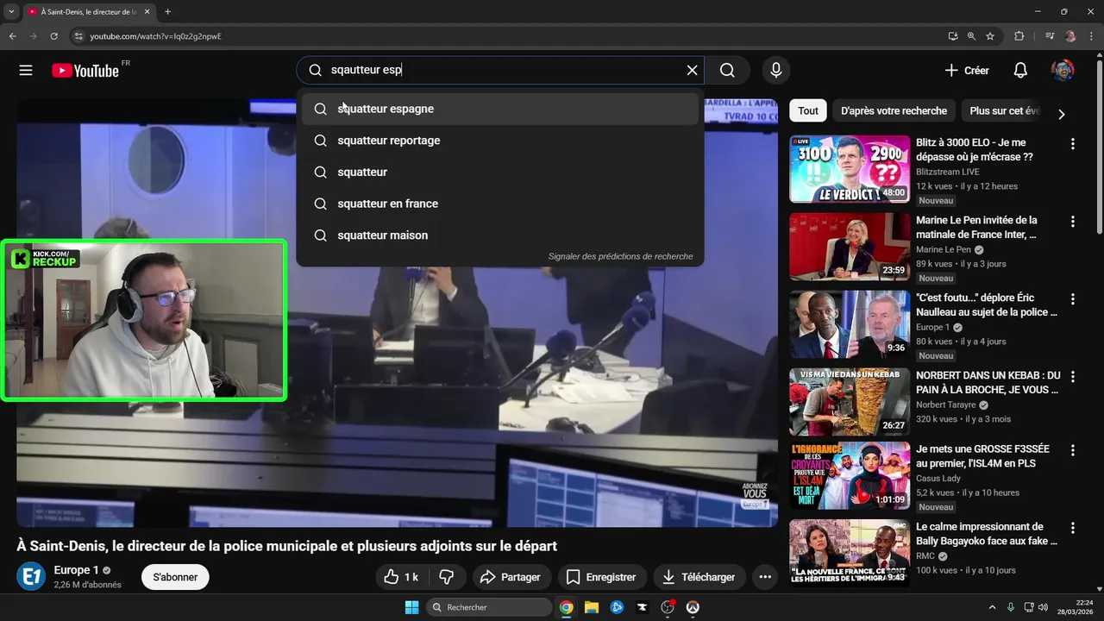Click the Blitzstream LIVE channel name

pos(949,172)
